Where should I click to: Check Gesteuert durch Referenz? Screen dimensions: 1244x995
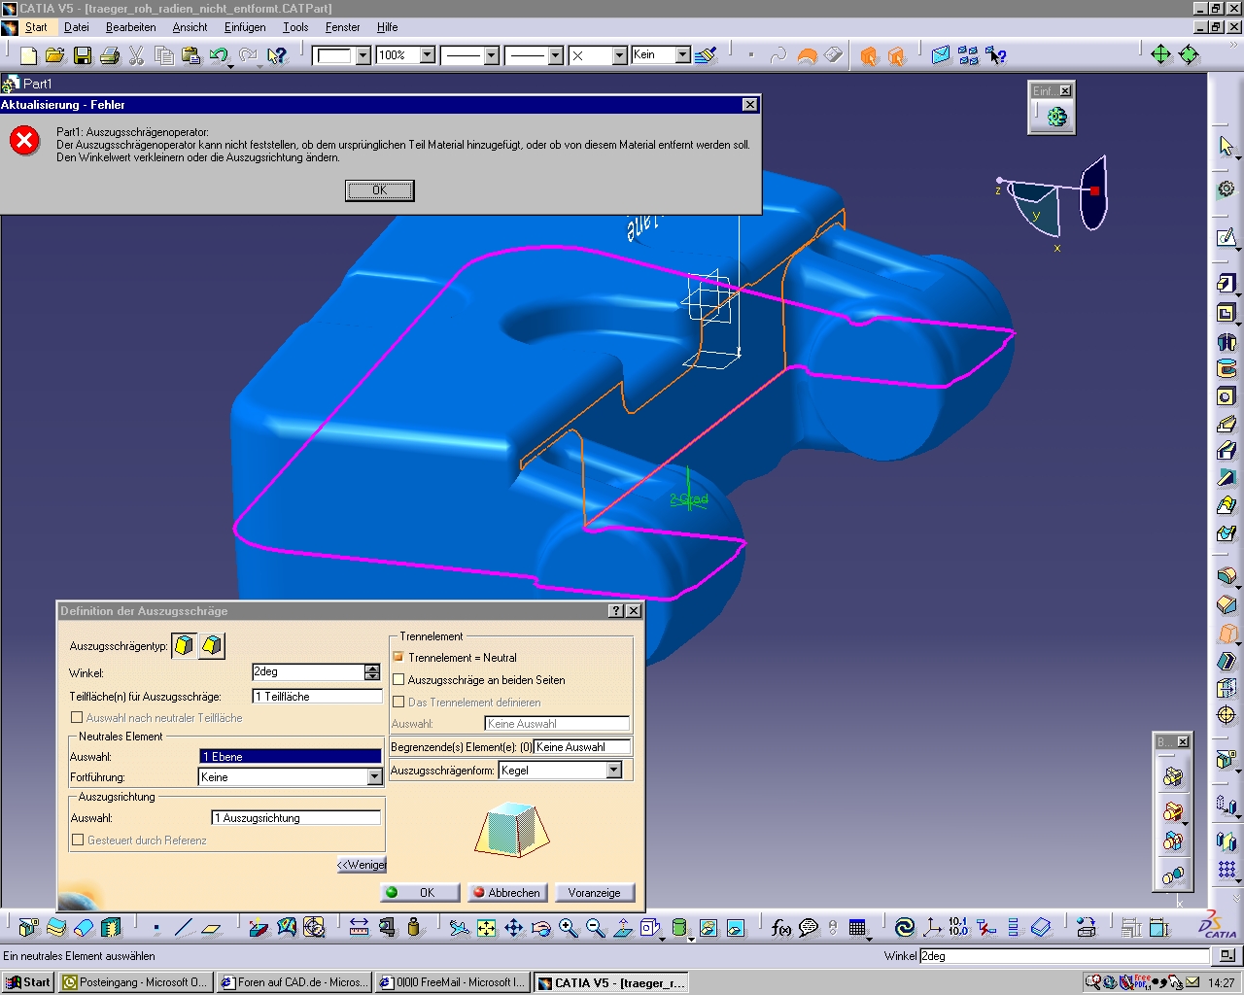pos(78,840)
